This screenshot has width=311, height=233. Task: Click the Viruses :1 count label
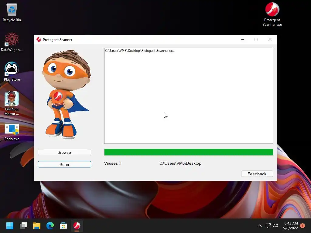[x=113, y=164]
